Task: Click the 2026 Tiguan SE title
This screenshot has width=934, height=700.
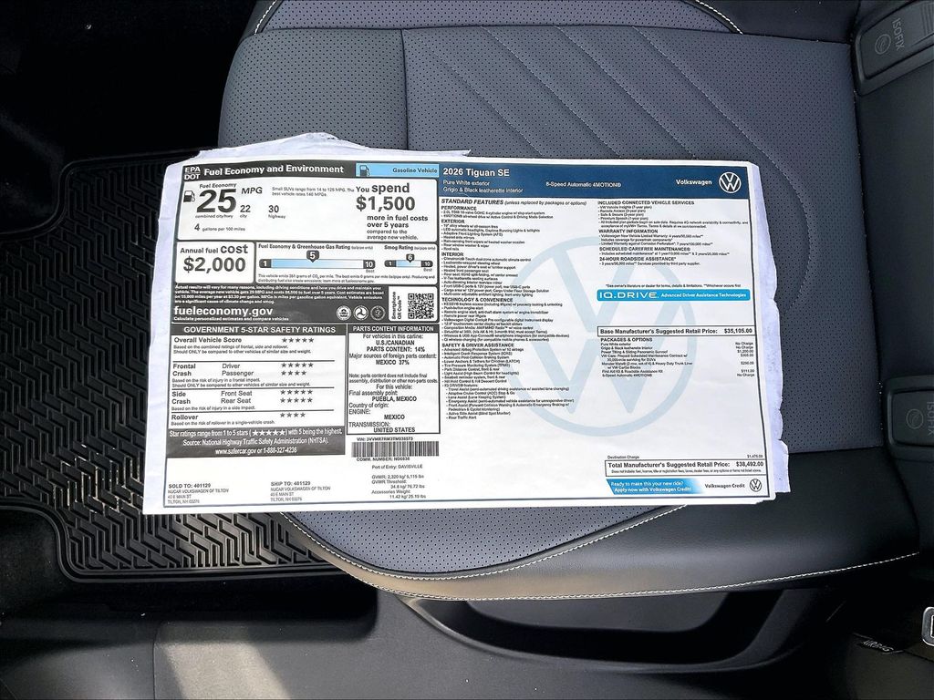Action: [475, 172]
